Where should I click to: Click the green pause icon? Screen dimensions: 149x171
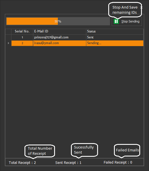click(116, 21)
